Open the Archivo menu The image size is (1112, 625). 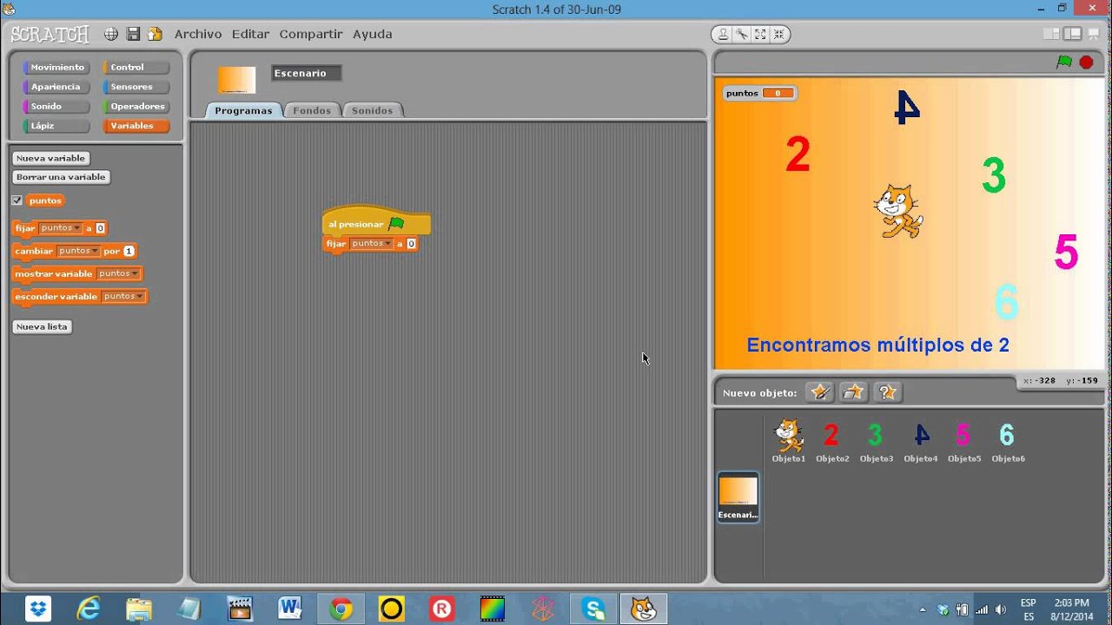coord(198,34)
